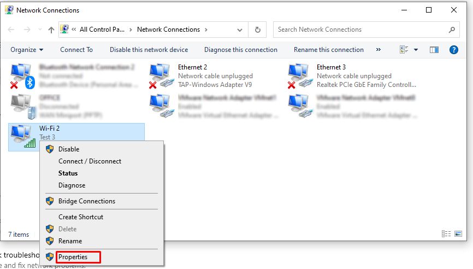Select Disable in the context menu

coord(69,149)
